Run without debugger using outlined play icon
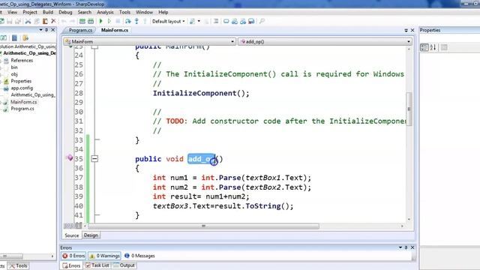480x270 pixels. pyautogui.click(x=109, y=21)
